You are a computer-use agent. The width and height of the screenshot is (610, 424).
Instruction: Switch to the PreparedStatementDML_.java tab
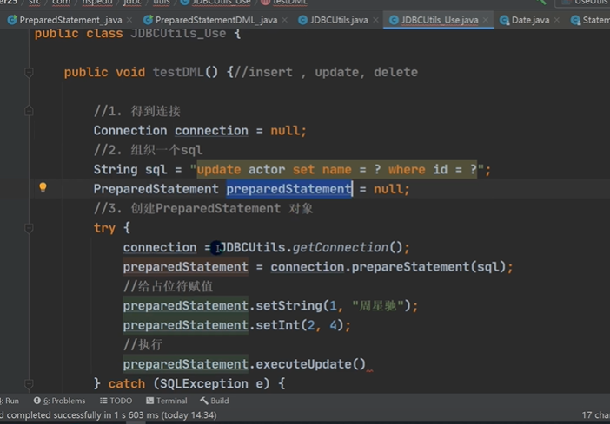(x=215, y=20)
